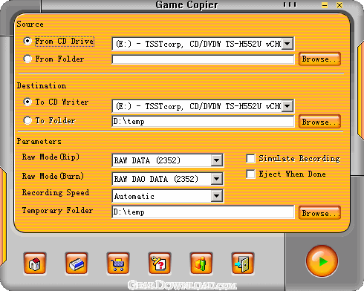The height and width of the screenshot is (291, 364).
Task: Click the Raw Mode (Burn) label
Action: (x=53, y=176)
